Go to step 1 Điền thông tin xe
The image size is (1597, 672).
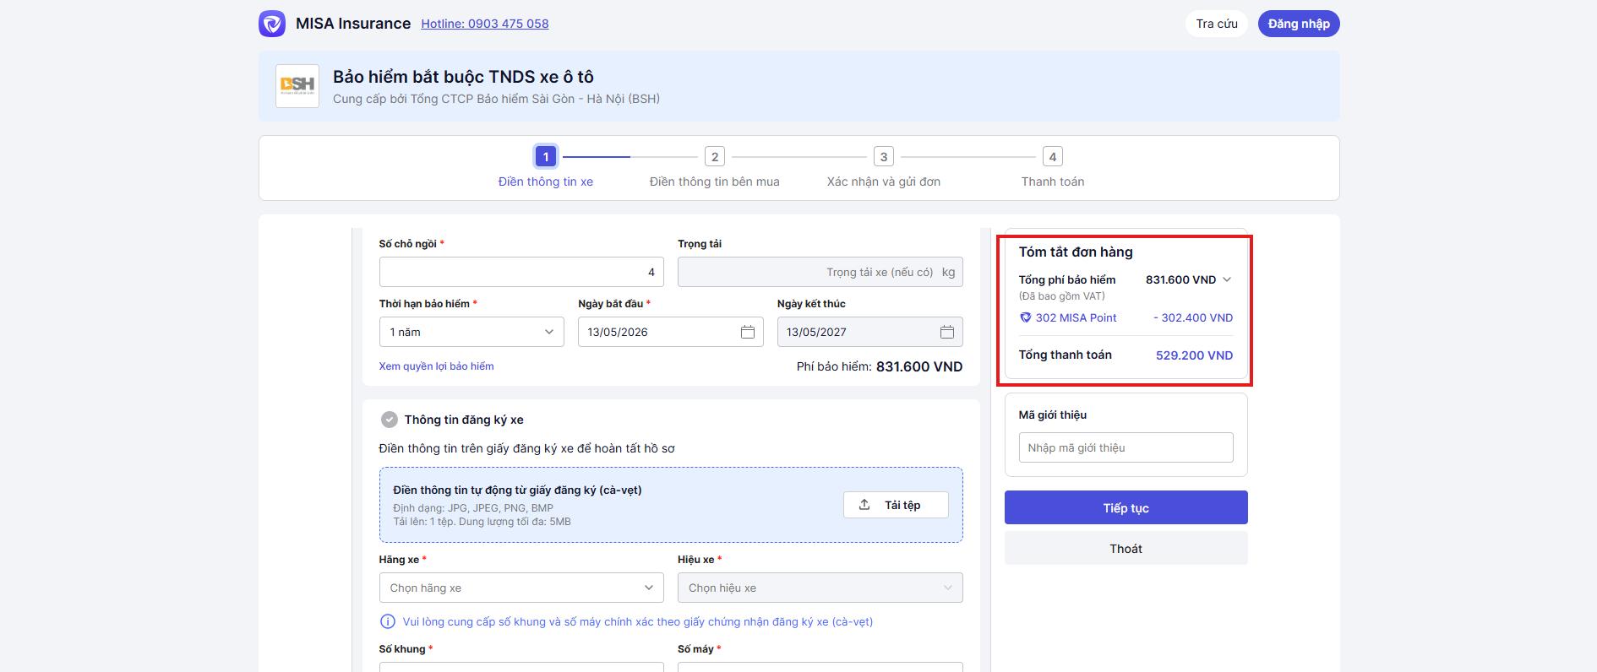546,167
